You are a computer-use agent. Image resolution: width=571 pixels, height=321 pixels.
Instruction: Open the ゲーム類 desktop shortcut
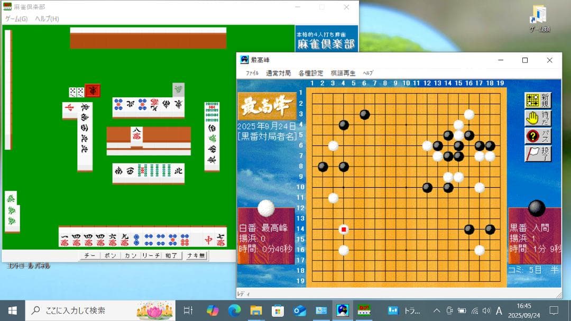click(540, 19)
